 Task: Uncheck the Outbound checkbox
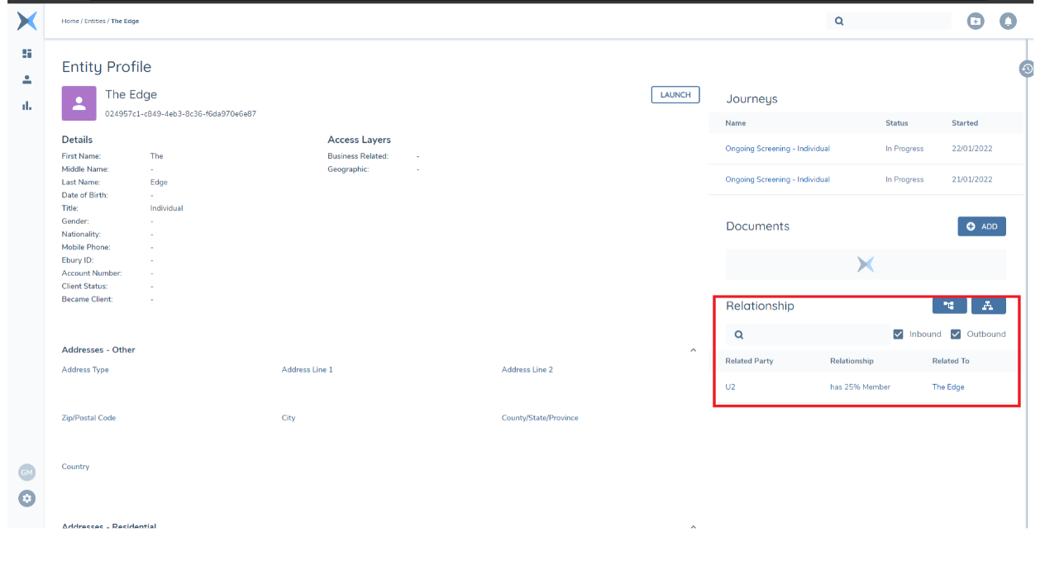click(956, 335)
